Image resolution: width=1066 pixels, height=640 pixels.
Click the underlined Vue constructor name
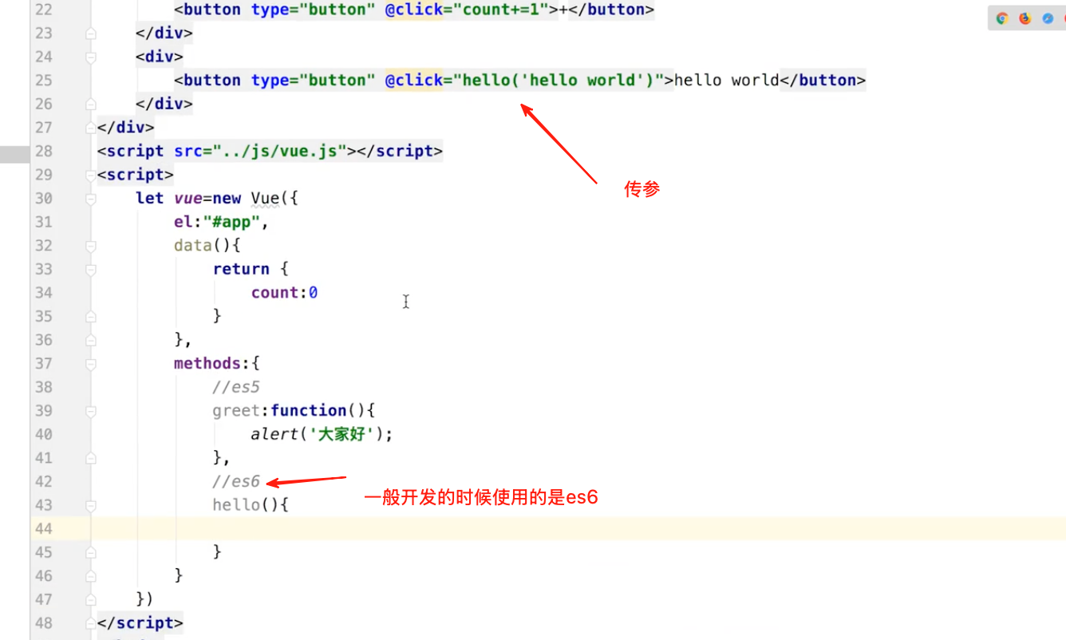coord(265,198)
